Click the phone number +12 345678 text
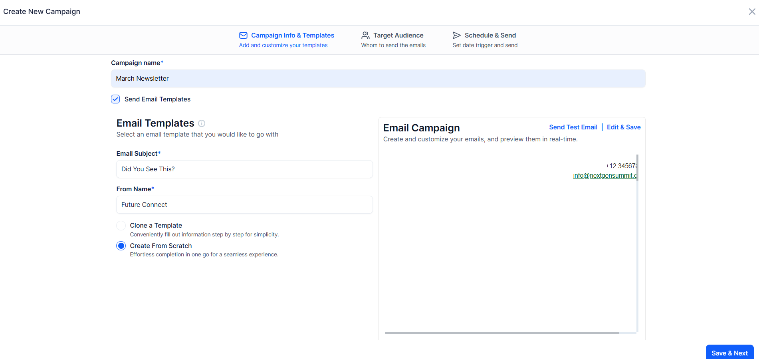The height and width of the screenshot is (359, 759). 621,166
